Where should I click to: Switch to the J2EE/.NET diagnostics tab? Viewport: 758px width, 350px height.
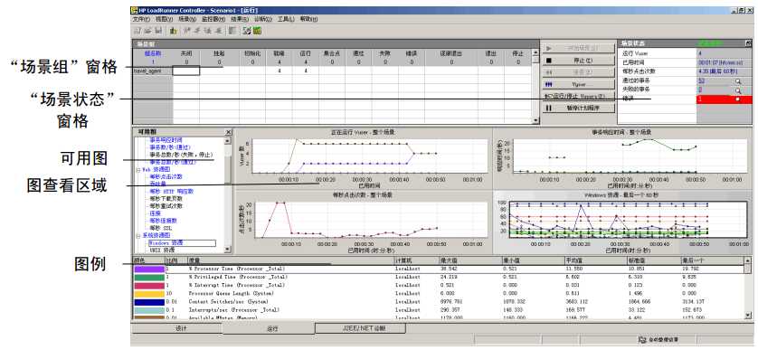(x=360, y=328)
